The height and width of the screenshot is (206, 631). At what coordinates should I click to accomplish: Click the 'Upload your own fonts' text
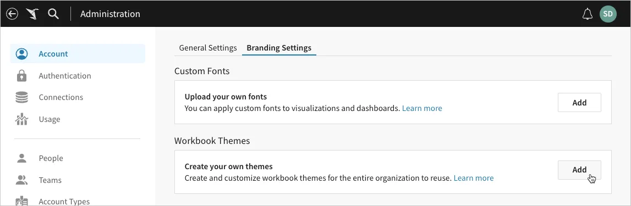[226, 97]
